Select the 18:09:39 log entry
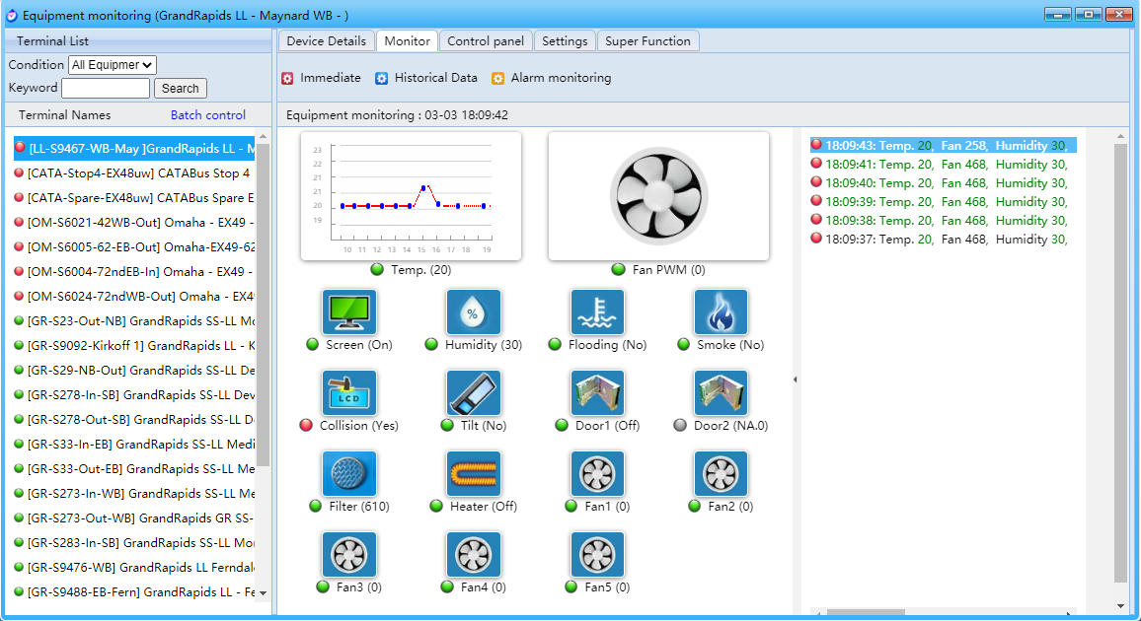 [x=943, y=202]
